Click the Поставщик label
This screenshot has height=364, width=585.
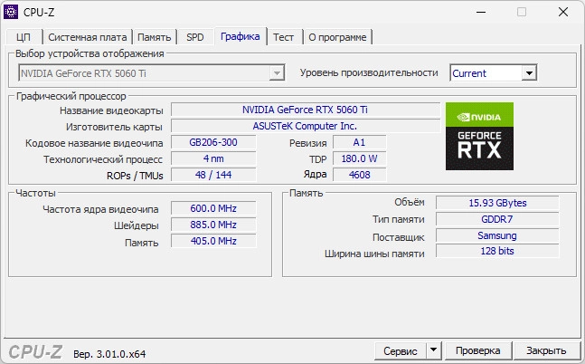(399, 237)
